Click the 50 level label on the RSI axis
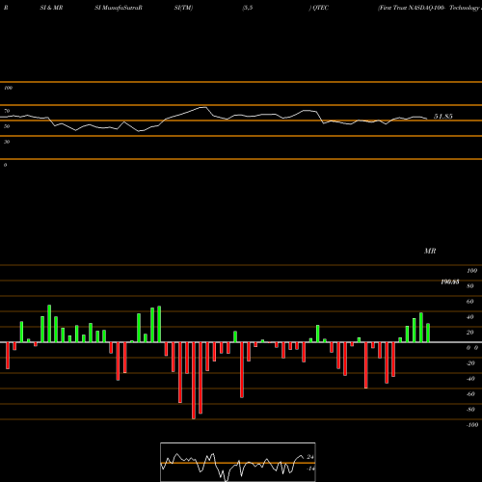The width and height of the screenshot is (482, 482). (x=7, y=126)
